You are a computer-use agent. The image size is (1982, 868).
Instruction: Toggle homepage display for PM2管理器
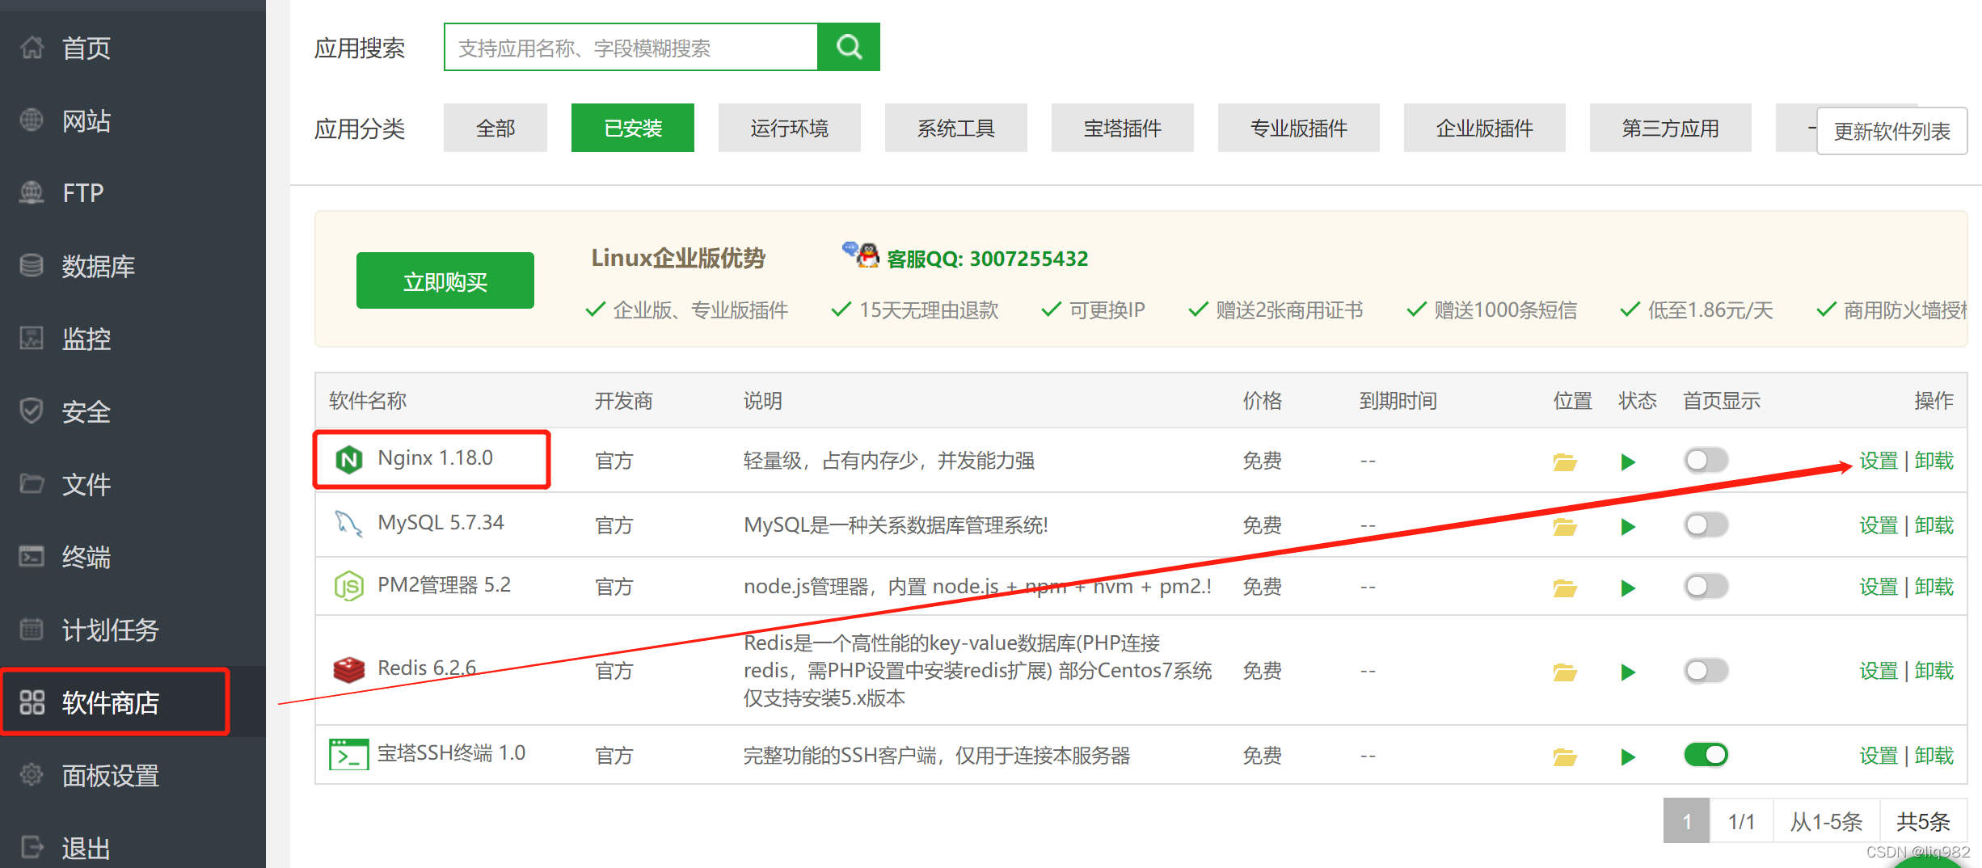click(1706, 586)
